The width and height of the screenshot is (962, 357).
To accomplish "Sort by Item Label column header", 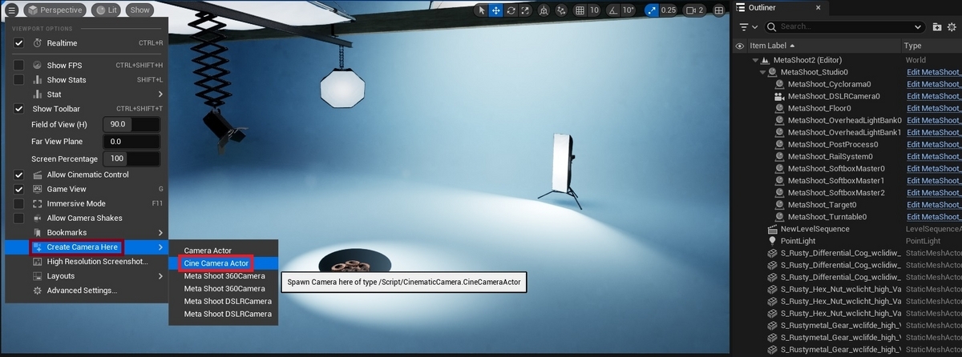I will click(823, 46).
